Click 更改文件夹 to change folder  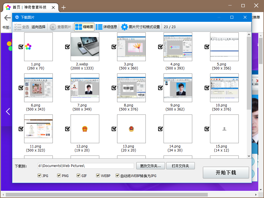(x=151, y=166)
